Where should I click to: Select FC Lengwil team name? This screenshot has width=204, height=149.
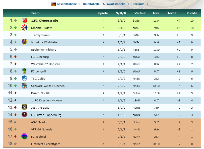(38, 71)
